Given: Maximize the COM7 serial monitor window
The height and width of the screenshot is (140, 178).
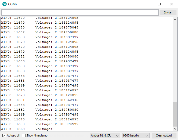Looking at the screenshot, I should click(159, 4).
